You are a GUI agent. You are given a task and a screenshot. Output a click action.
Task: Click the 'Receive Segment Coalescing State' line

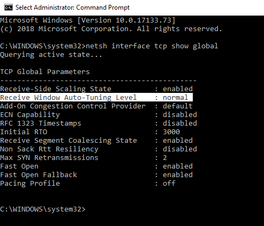(x=96, y=141)
